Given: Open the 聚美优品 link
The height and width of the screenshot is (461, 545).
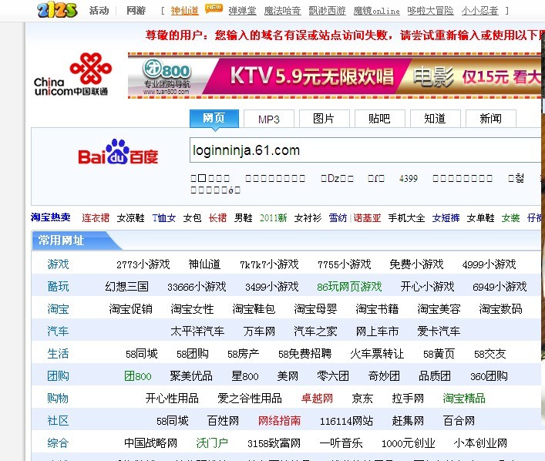Looking at the screenshot, I should click(191, 376).
